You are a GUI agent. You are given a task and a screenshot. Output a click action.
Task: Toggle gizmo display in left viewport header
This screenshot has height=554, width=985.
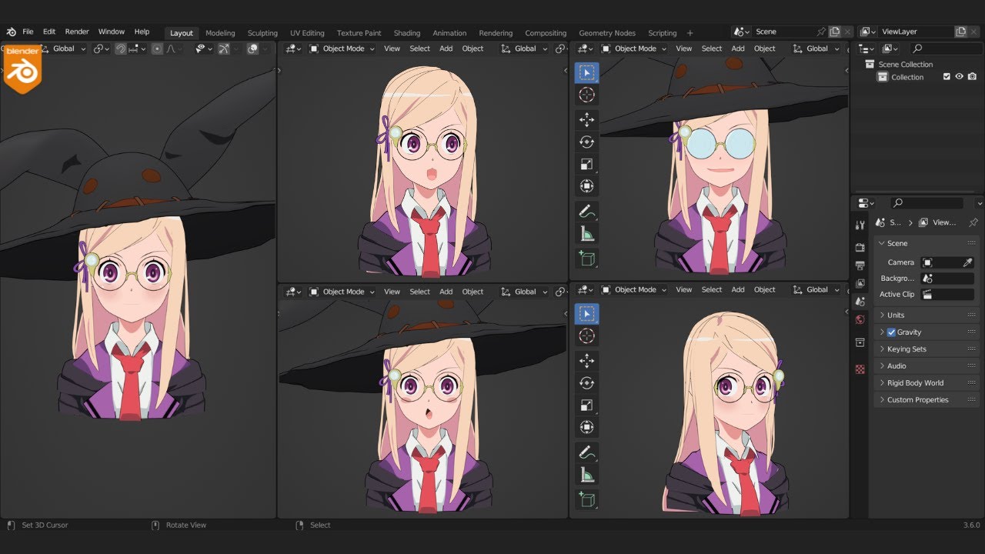click(224, 48)
